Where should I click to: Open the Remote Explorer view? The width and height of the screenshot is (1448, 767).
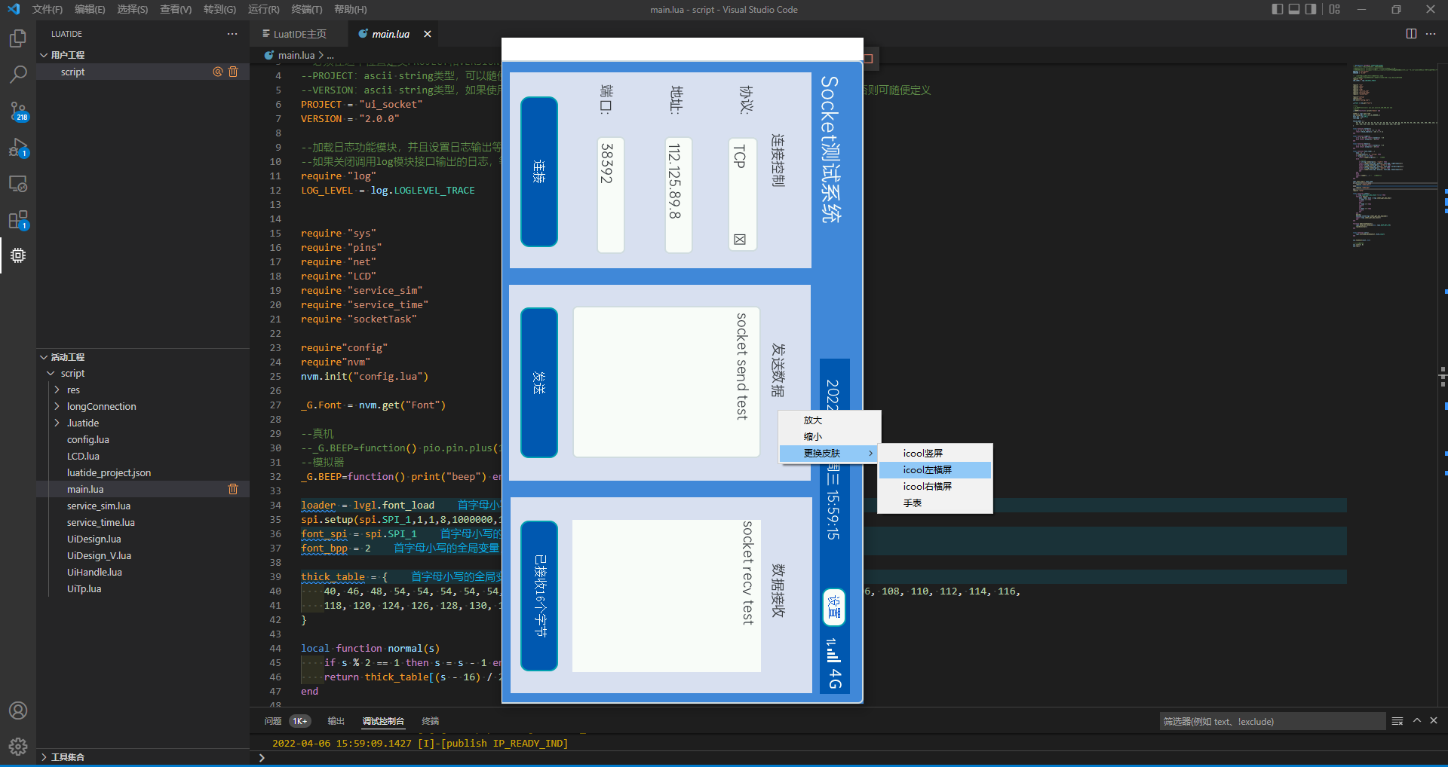(18, 184)
